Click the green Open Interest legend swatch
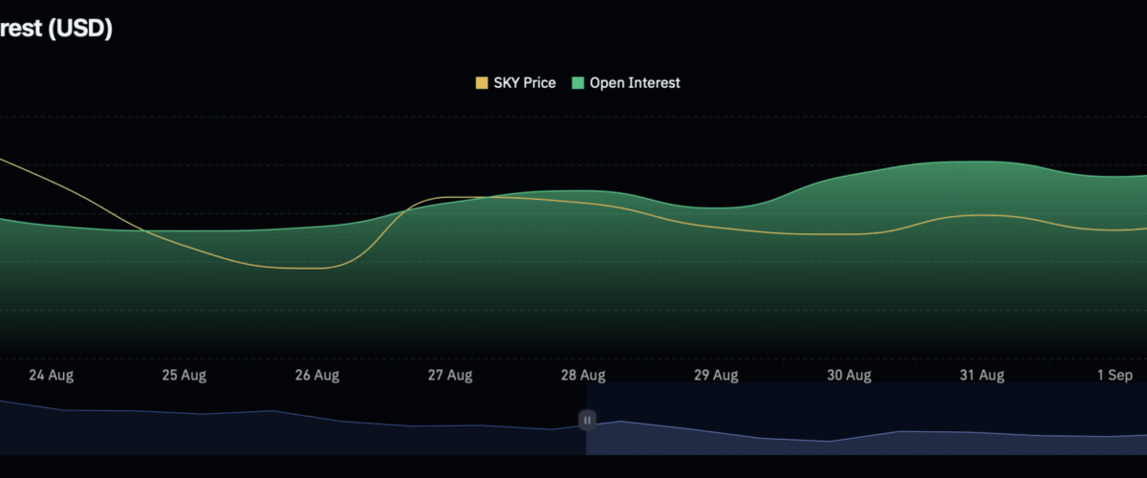1147x478 pixels. tap(577, 83)
